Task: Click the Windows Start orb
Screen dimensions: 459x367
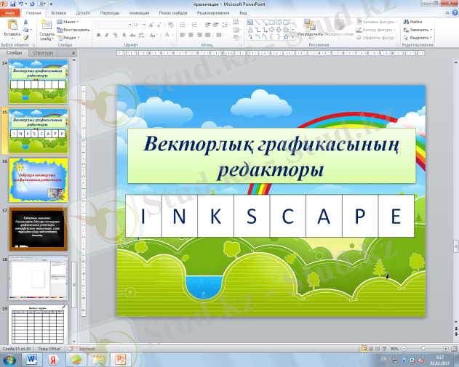Action: coord(10,359)
